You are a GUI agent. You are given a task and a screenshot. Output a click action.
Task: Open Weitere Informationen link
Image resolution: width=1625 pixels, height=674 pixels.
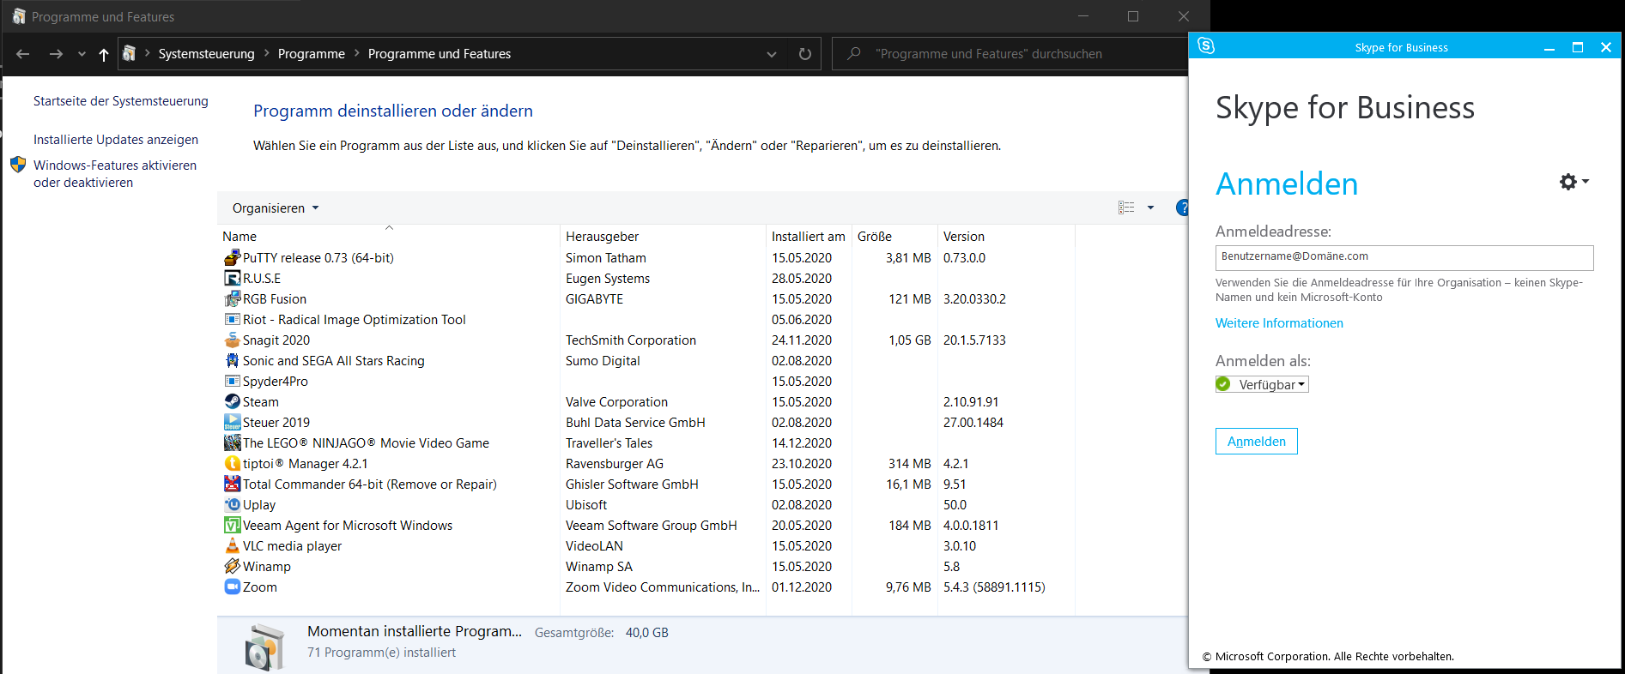(x=1279, y=323)
